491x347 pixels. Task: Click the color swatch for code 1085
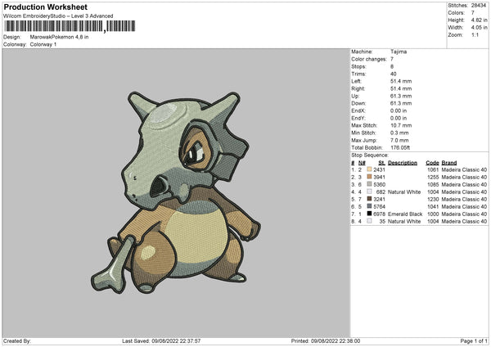(x=369, y=184)
